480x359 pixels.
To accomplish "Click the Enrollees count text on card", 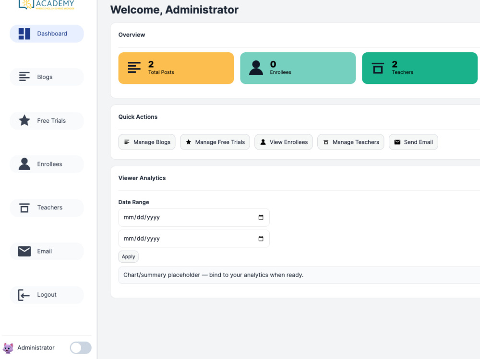I will [x=273, y=64].
